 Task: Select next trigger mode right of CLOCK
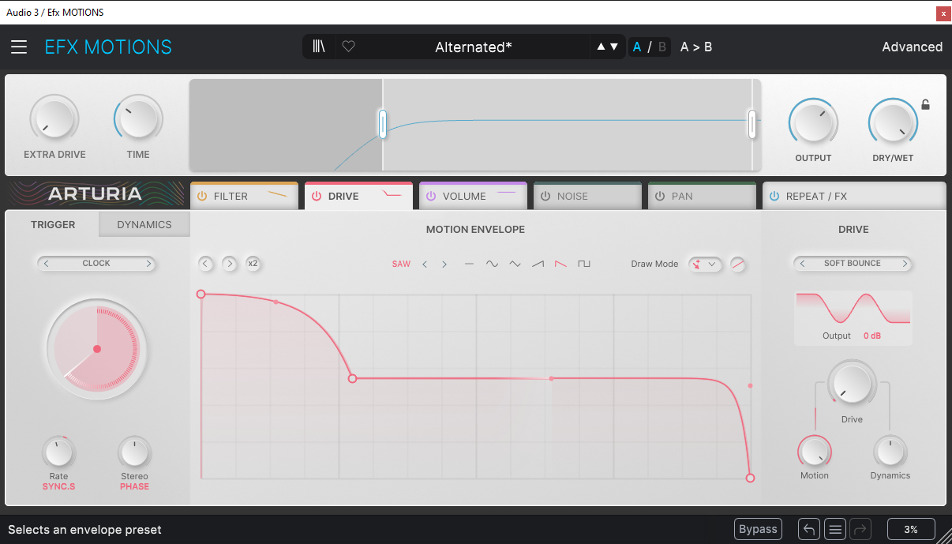[x=148, y=263]
